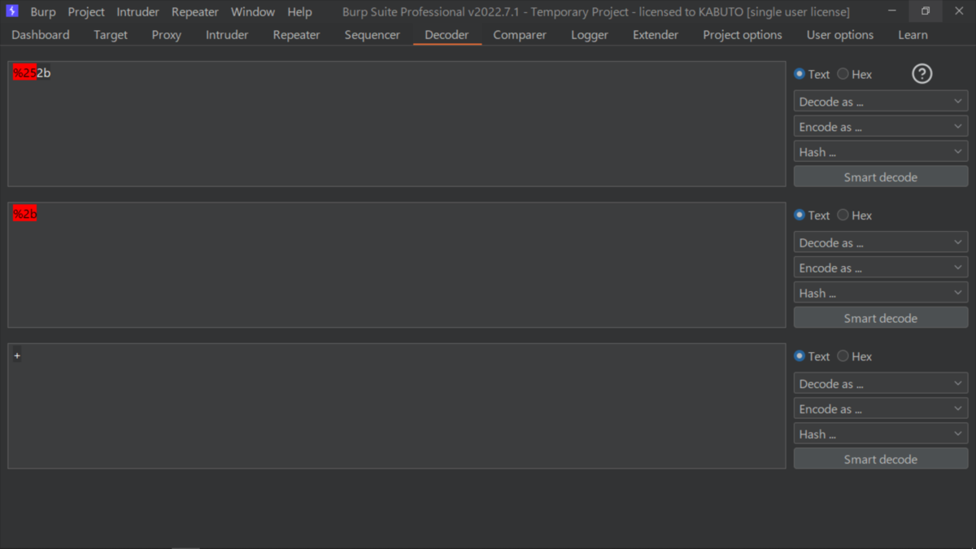The width and height of the screenshot is (976, 549).
Task: Expand 'Hash' dropdown for %2b panel
Action: (881, 293)
